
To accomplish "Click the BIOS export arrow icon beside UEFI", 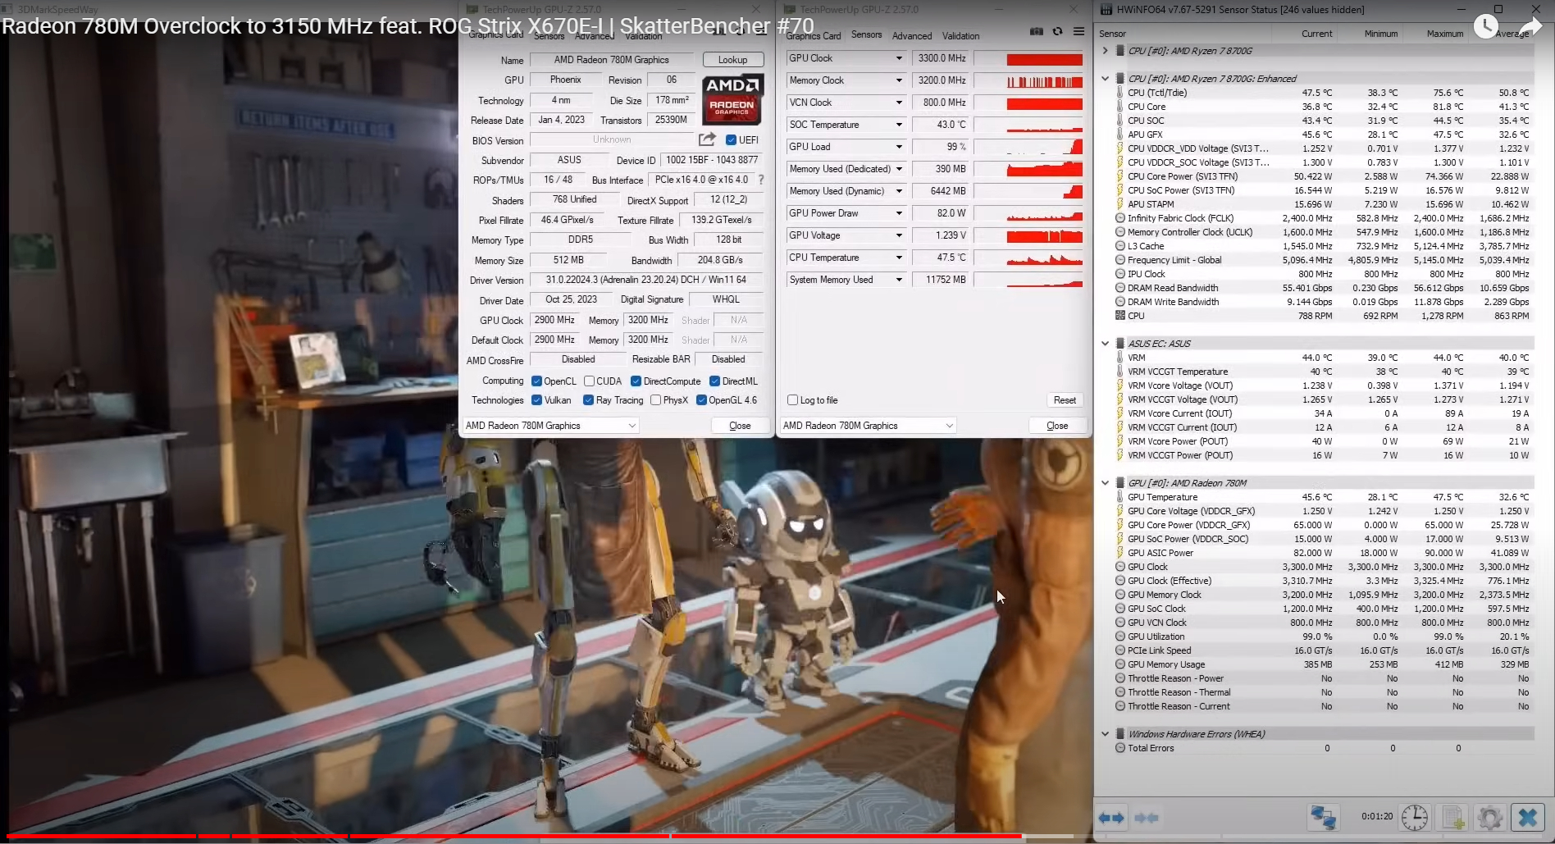I will (x=707, y=139).
